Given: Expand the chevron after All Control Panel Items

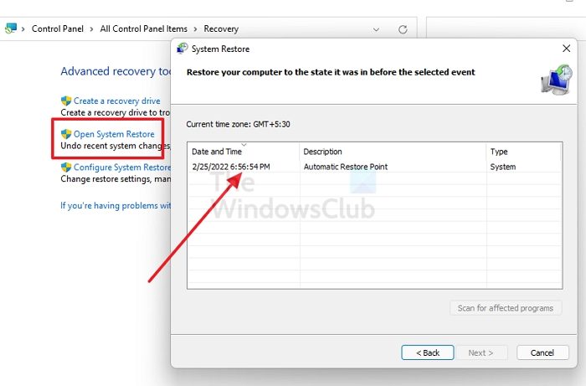Looking at the screenshot, I should (x=195, y=28).
